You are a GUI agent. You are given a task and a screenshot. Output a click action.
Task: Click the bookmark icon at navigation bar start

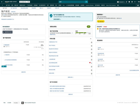(x=2, y=5)
